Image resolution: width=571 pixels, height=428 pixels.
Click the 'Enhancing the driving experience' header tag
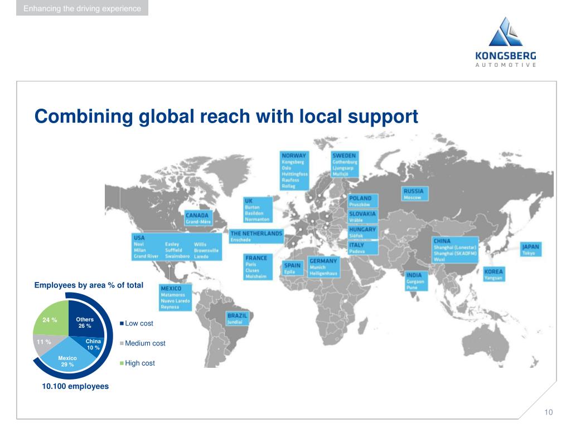(83, 8)
